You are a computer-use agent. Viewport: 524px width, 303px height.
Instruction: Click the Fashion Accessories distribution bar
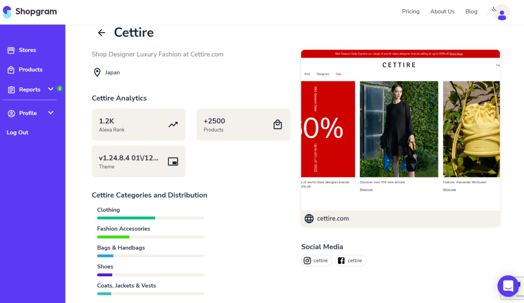150,237
